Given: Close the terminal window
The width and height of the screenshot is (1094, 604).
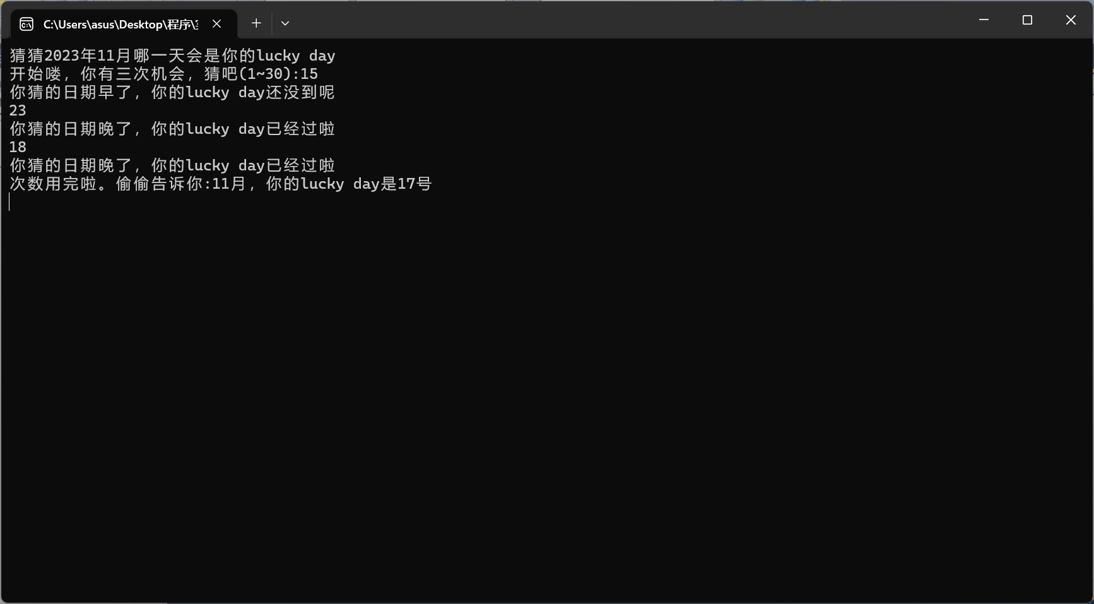Looking at the screenshot, I should 1071,20.
